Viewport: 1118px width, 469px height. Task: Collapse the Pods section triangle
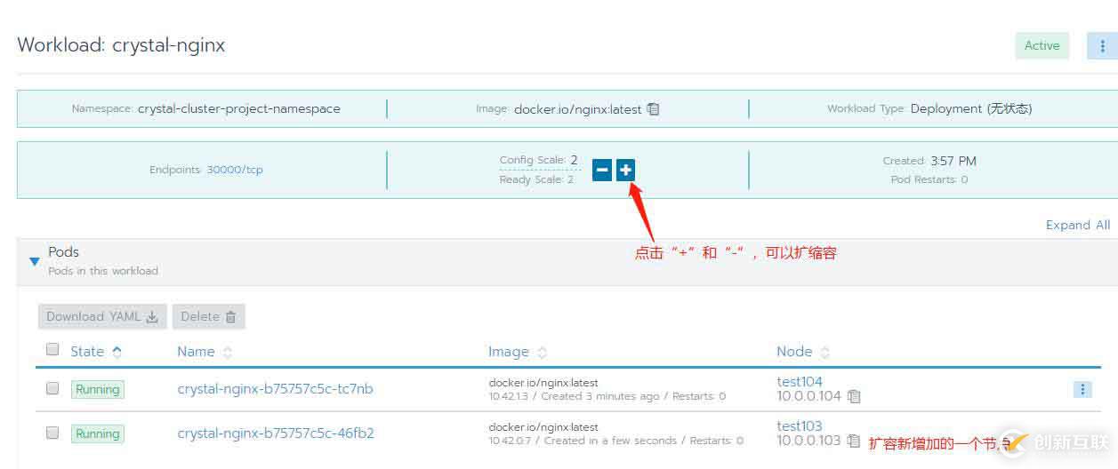pyautogui.click(x=35, y=261)
